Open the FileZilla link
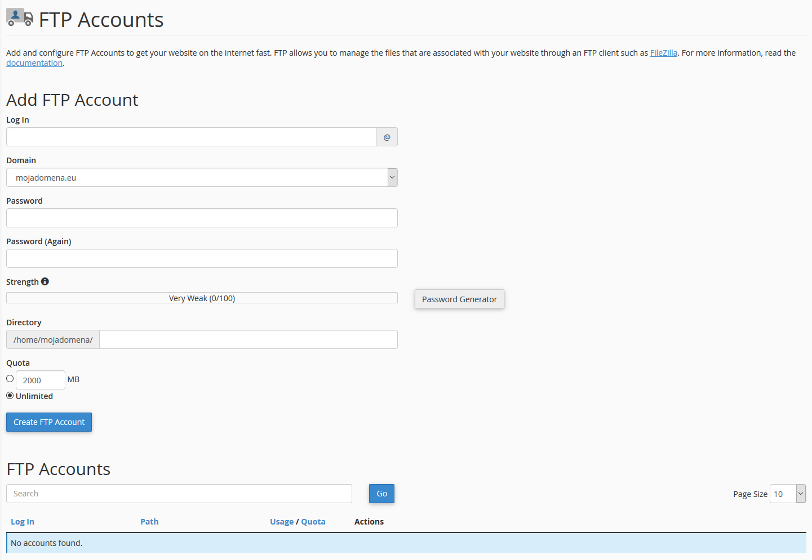Screen dimensions: 812x560 pos(663,53)
